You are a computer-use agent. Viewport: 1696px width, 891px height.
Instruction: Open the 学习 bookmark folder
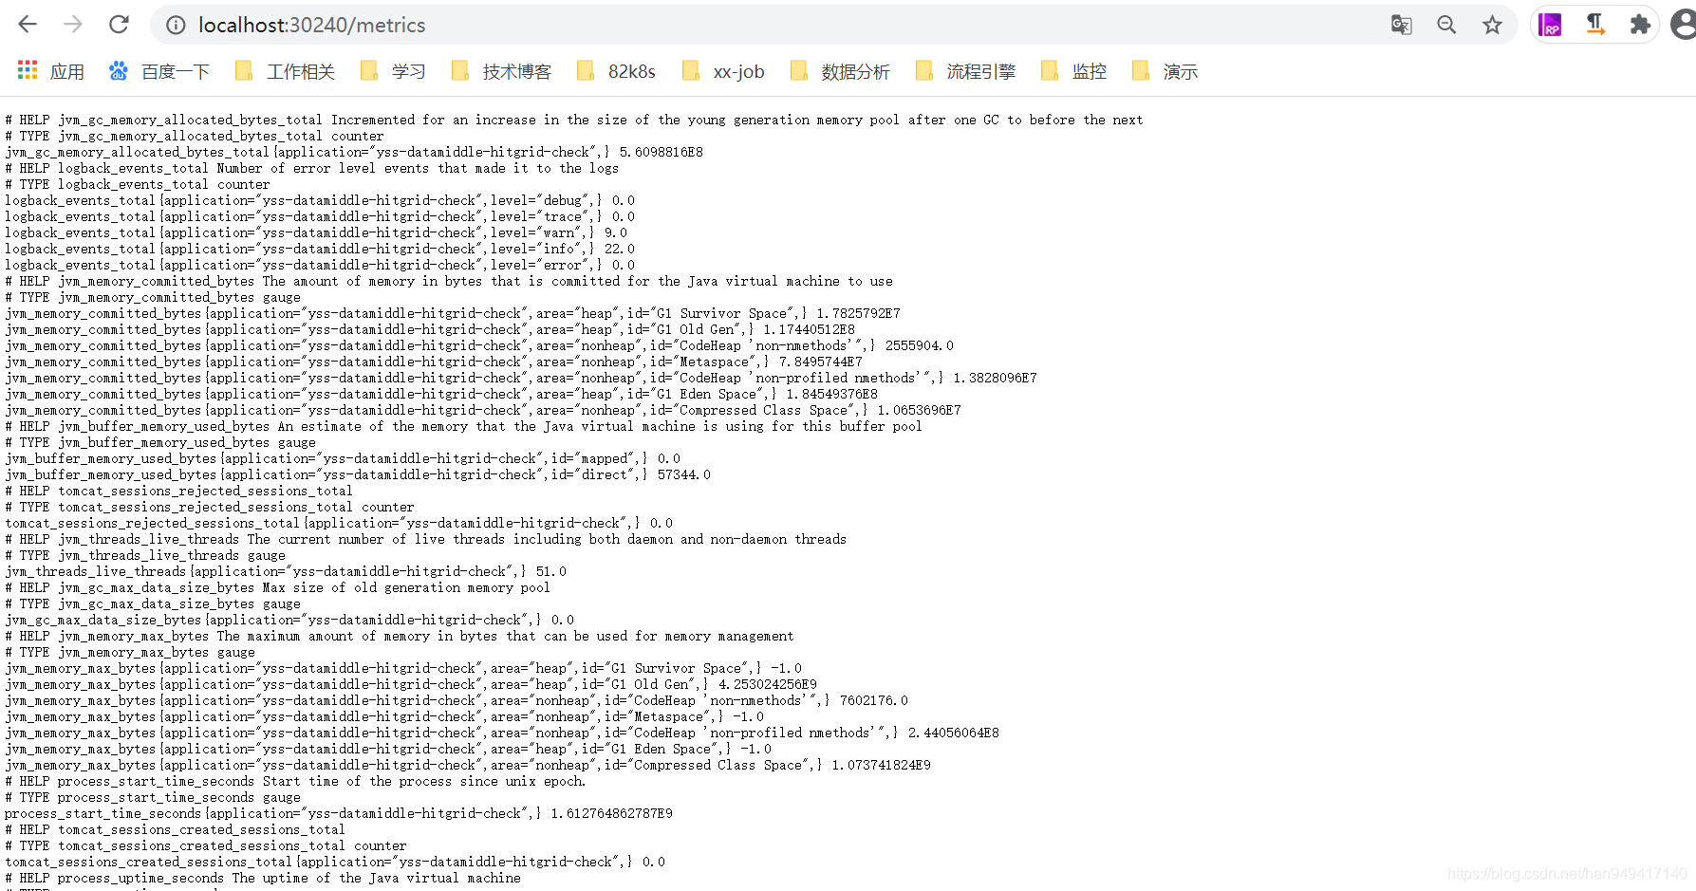(x=393, y=71)
